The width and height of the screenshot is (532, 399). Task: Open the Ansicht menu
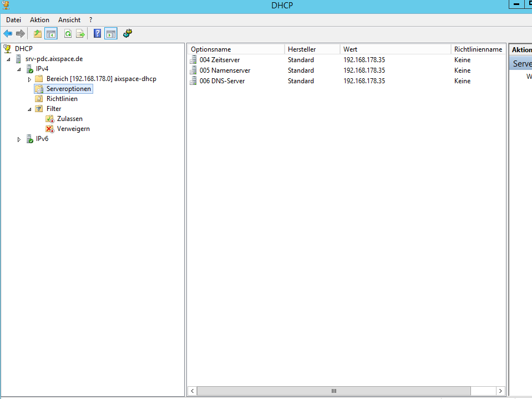[x=69, y=20]
